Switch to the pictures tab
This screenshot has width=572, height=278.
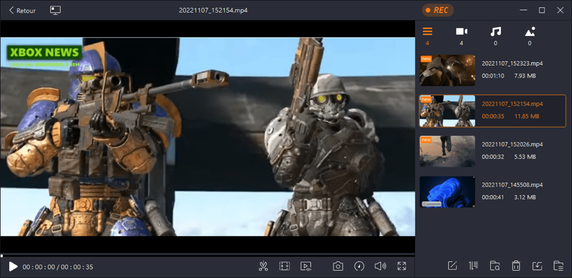[x=530, y=35]
